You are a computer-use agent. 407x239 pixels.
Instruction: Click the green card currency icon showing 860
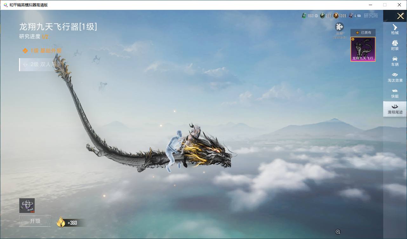(304, 16)
